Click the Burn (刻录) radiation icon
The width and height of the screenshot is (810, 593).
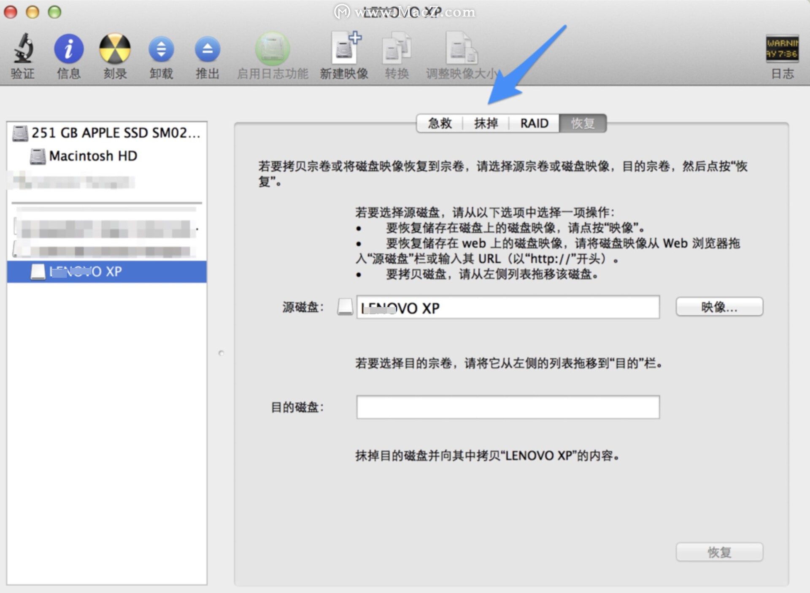[115, 49]
